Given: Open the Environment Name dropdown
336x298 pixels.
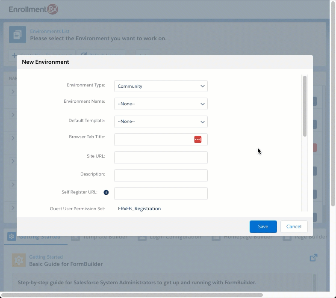Looking at the screenshot, I should point(161,104).
